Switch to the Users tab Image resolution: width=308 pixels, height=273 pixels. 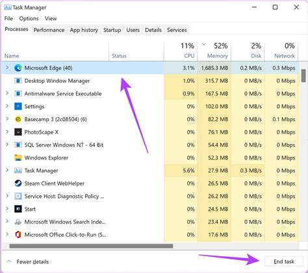pos(133,30)
